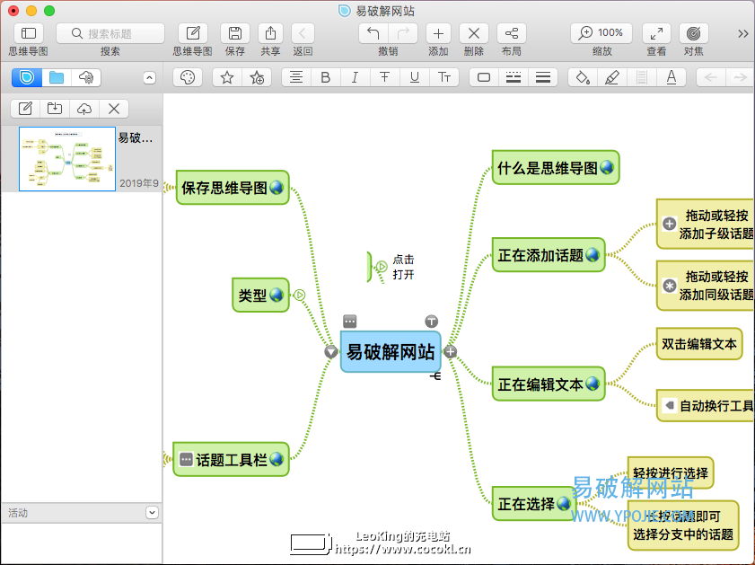Select the 话题工具栏 topic

[231, 460]
